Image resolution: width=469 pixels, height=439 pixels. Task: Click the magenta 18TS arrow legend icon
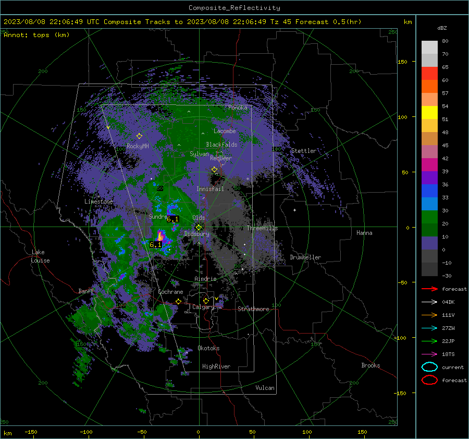click(x=429, y=354)
